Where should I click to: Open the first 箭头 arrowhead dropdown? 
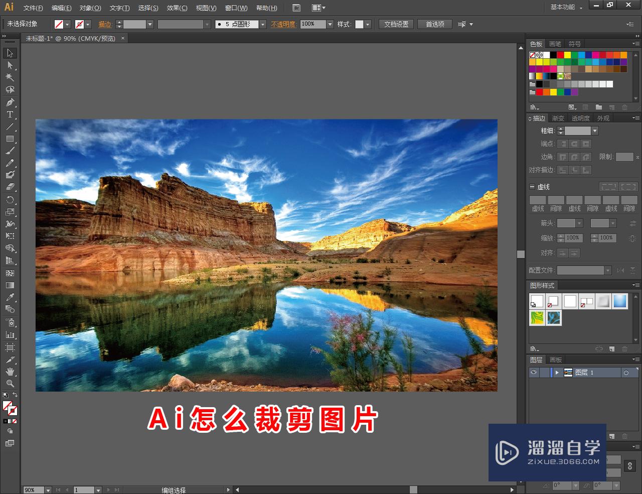579,223
